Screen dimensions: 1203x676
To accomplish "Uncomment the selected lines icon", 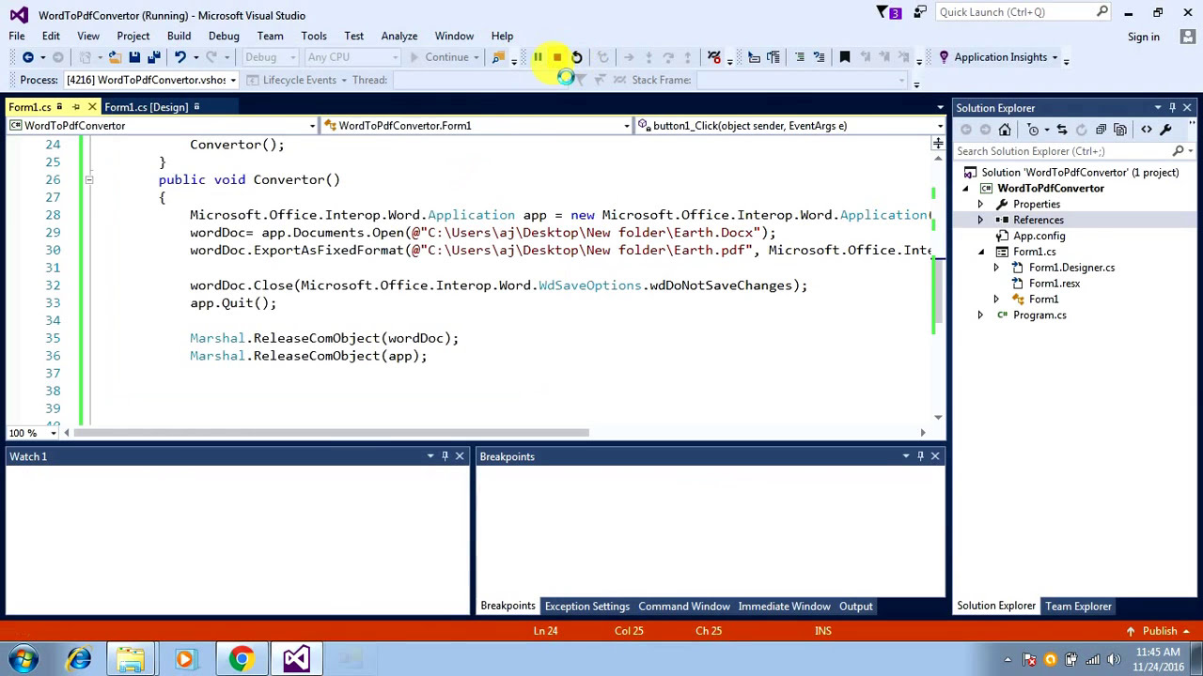I will click(819, 57).
